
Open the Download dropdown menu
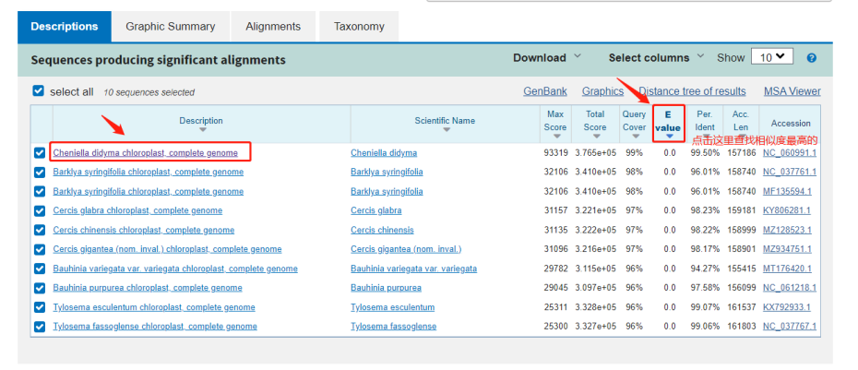(547, 57)
